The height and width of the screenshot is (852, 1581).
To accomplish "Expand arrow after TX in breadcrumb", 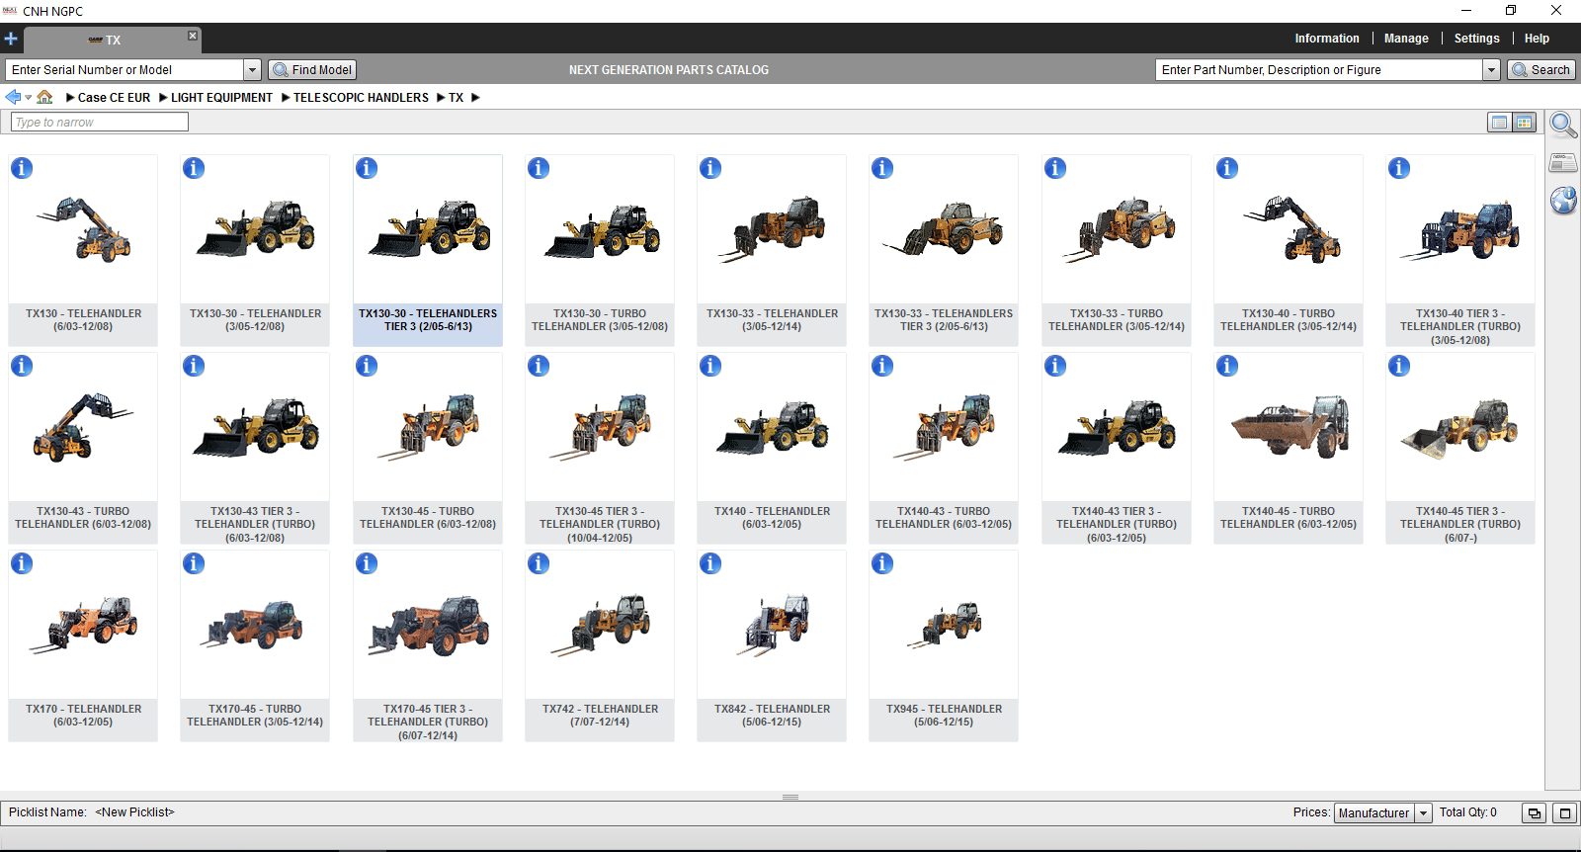I will [x=475, y=98].
